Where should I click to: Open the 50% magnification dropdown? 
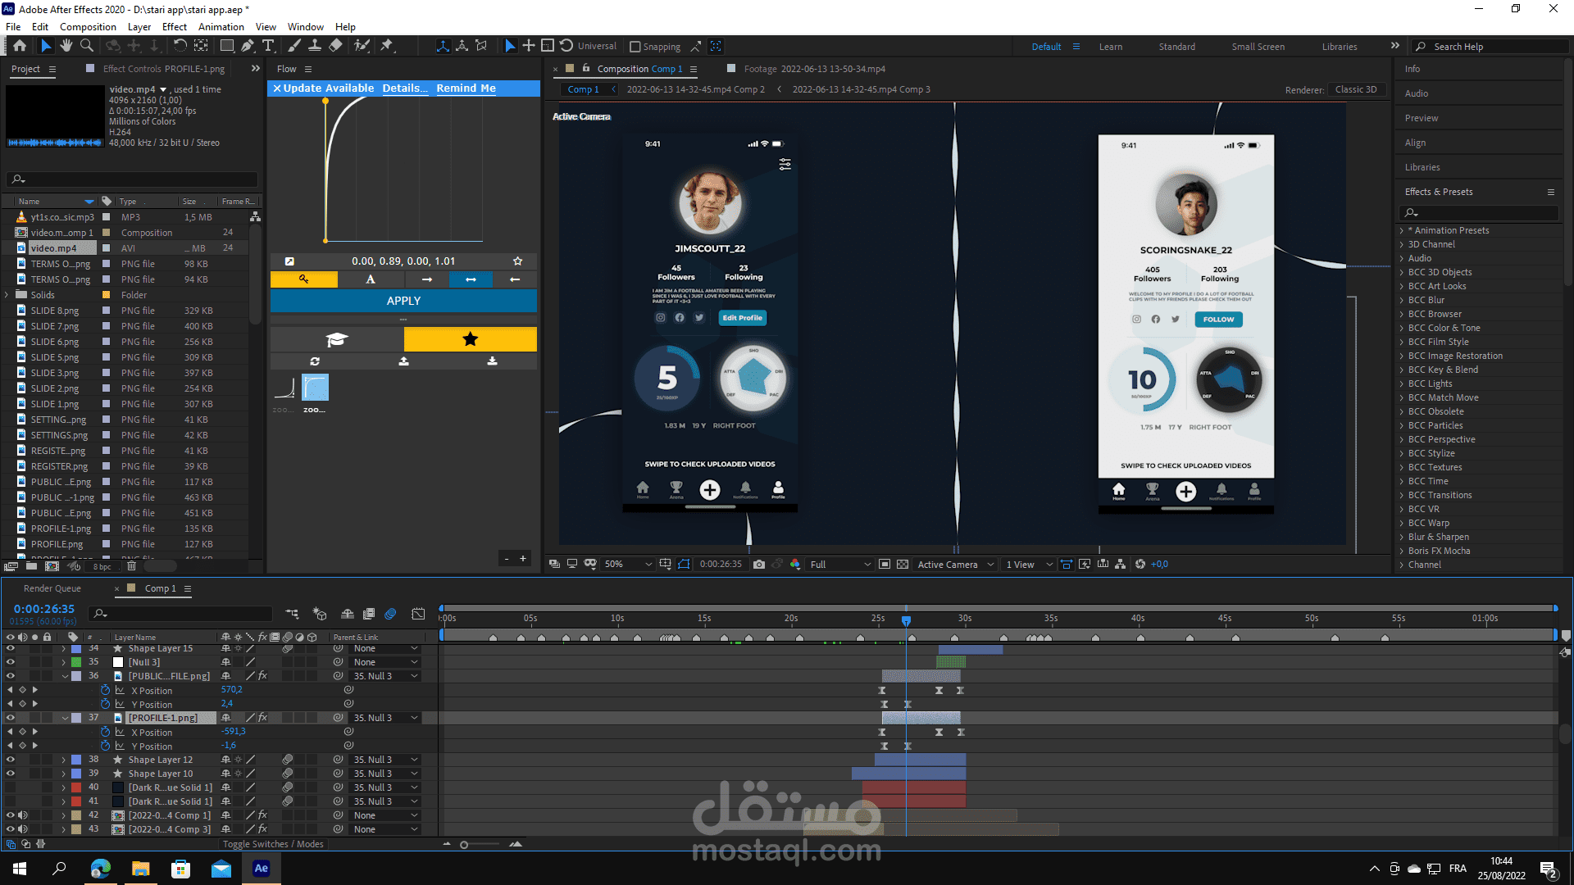[628, 564]
